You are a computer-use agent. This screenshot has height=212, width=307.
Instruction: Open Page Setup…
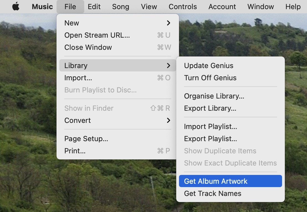click(x=118, y=138)
